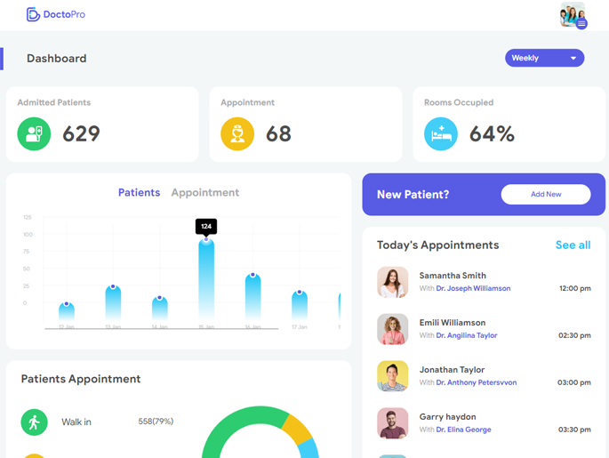Click Jonathan Taylor's photo thumbnail
The image size is (609, 458).
393,376
